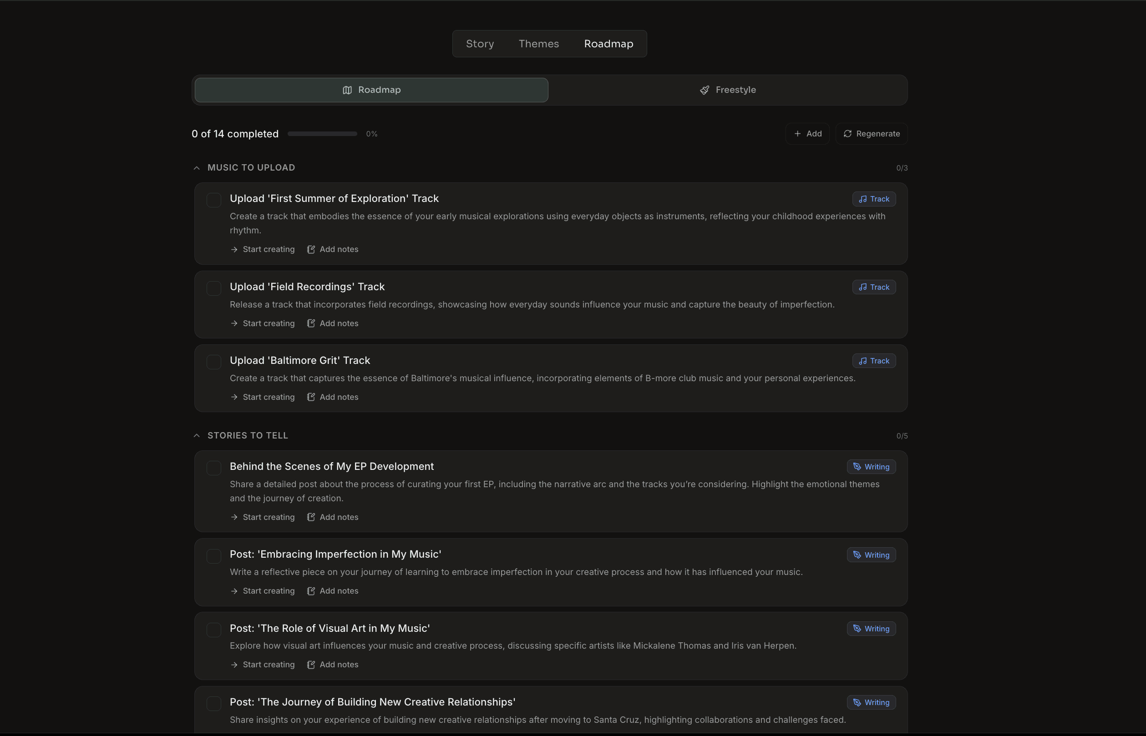Click arrow icon of Start creating under Embracing Imperfection
Image resolution: width=1146 pixels, height=736 pixels.
(234, 591)
